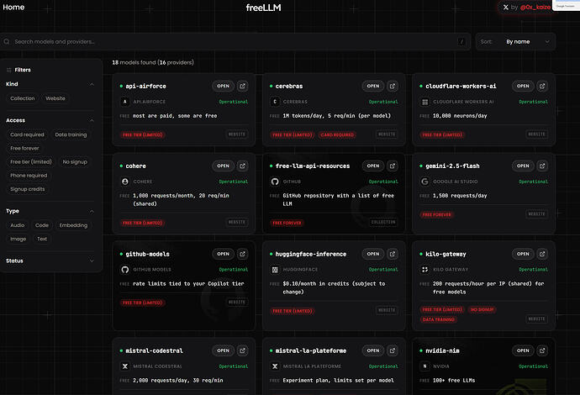
Task: Click OPEN button on nvidia-nim card
Action: 523,350
